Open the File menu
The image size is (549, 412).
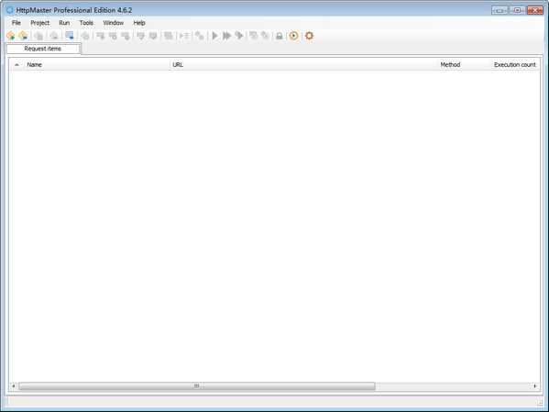(16, 23)
